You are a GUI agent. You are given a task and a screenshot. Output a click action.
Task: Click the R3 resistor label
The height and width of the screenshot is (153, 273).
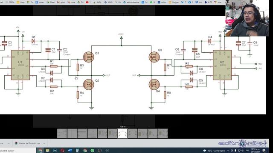[x=82, y=65]
